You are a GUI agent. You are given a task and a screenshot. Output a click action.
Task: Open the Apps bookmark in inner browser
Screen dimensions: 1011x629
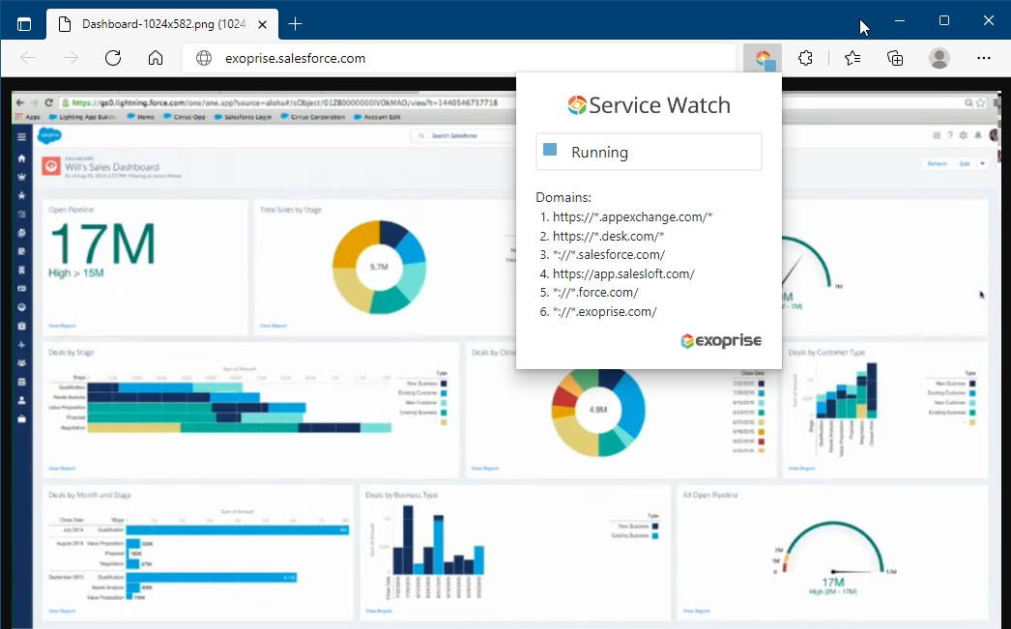click(x=28, y=117)
